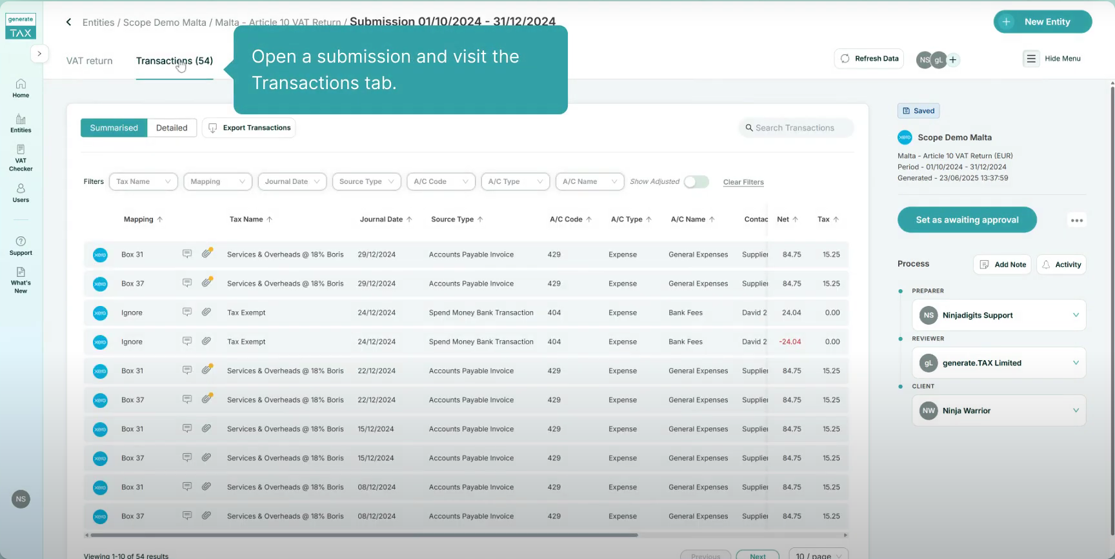
Task: Open the Entities sidebar icon
Action: 21,123
